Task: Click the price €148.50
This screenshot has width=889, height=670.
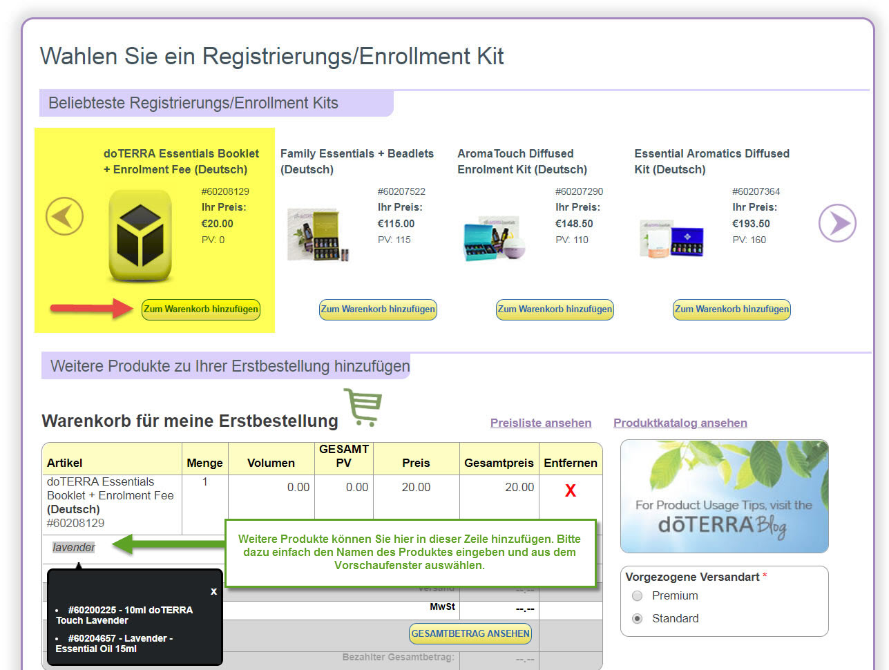Action: point(574,224)
